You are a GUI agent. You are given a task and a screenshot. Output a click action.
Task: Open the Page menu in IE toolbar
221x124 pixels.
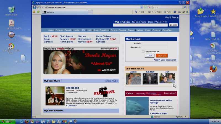158,12
